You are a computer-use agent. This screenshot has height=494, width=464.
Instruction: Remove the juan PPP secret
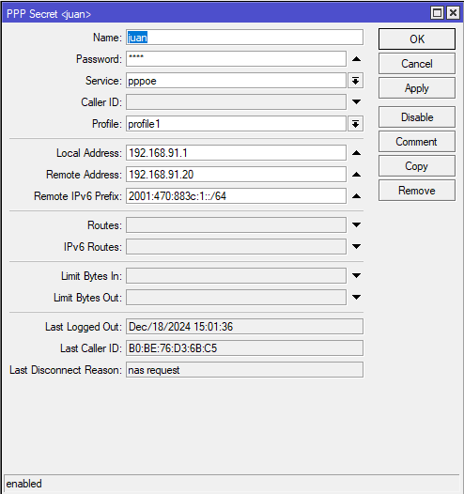point(417,191)
